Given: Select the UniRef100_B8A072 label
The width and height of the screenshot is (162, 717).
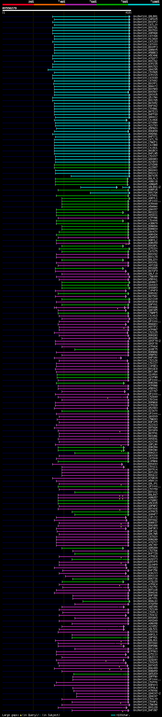Looking at the screenshot, I should (145, 86).
